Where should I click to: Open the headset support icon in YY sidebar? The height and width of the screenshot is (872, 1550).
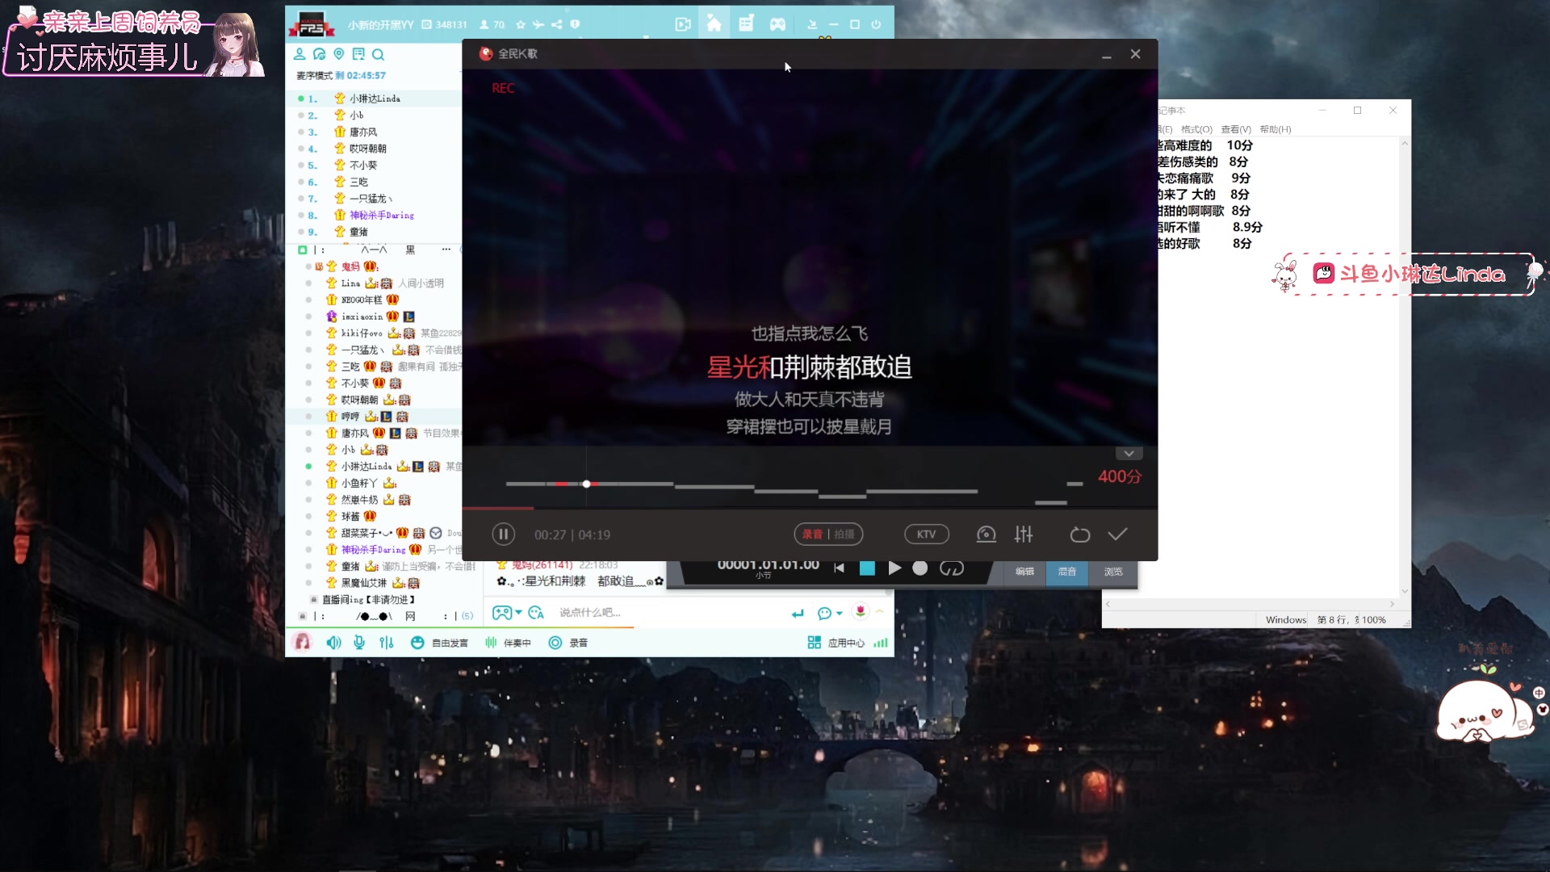click(319, 54)
